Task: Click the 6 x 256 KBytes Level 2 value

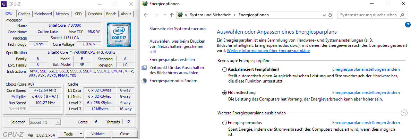Action: 99,103
